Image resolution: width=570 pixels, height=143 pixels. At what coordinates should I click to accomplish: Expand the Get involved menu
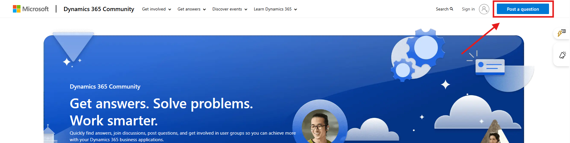(157, 9)
